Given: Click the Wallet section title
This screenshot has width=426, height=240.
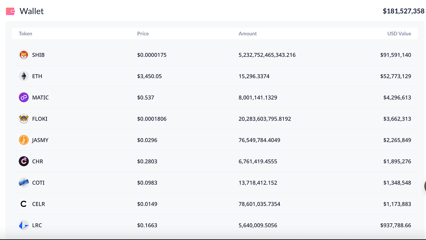Looking at the screenshot, I should [x=32, y=11].
